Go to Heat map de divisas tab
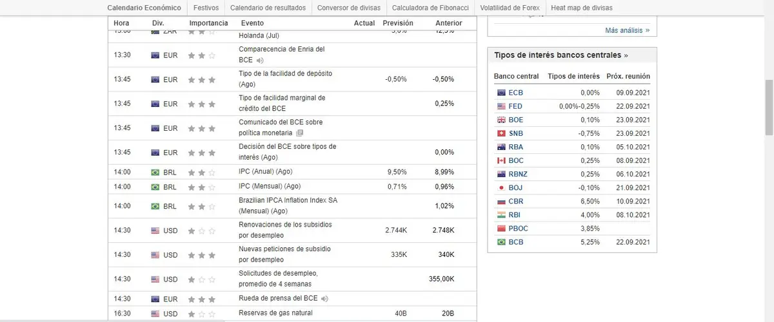This screenshot has width=774, height=322. (x=582, y=8)
